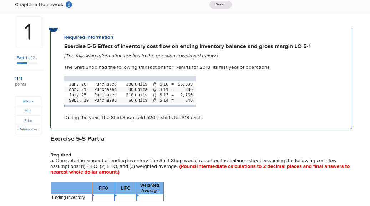Screen dimensions: 370x206
Task: Click inside the Weighted Average ending inventory field
Action: (x=150, y=197)
